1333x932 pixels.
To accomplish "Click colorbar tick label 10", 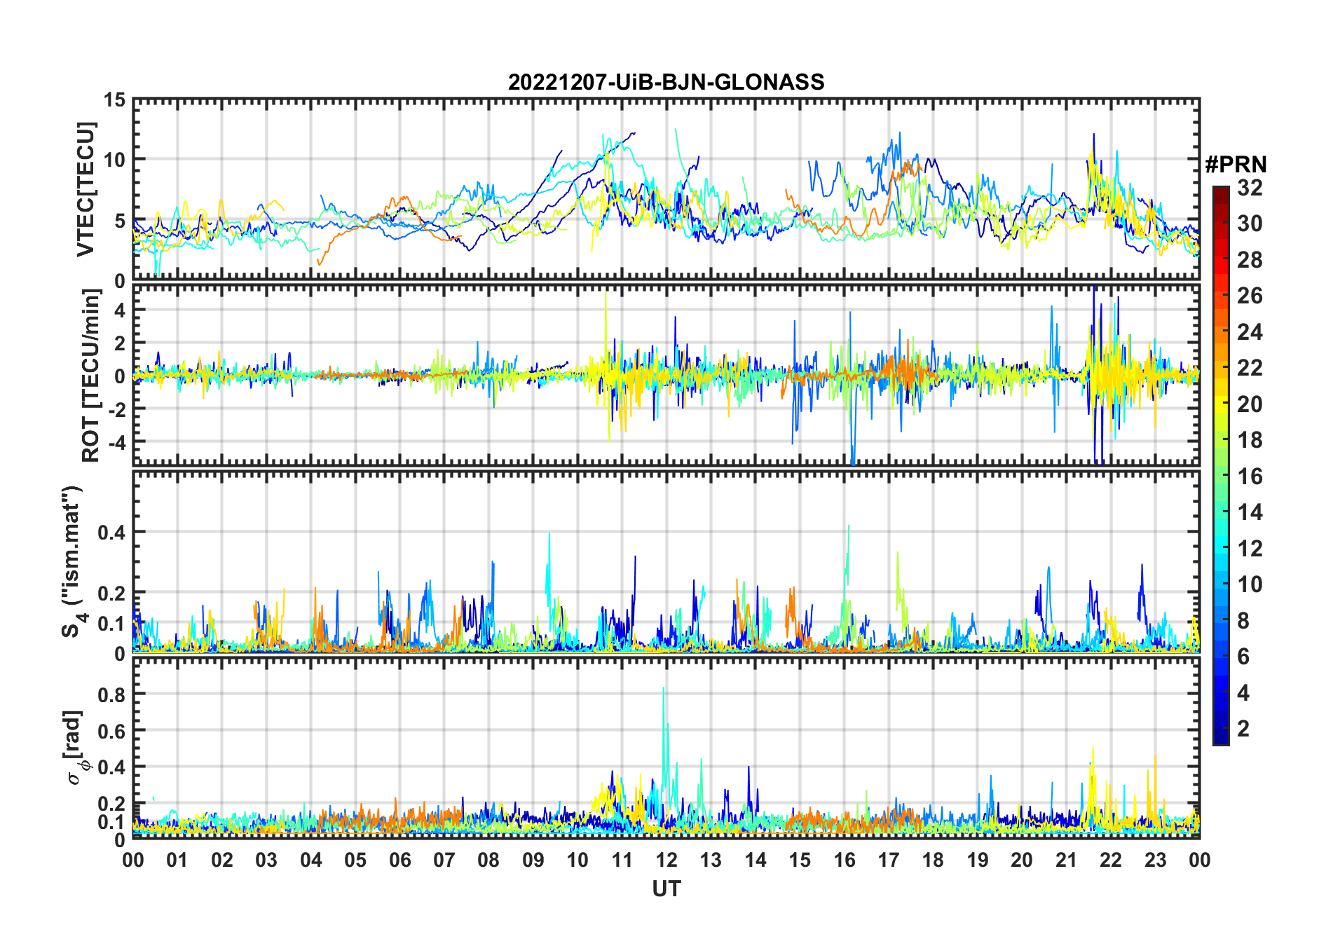I will (1250, 584).
